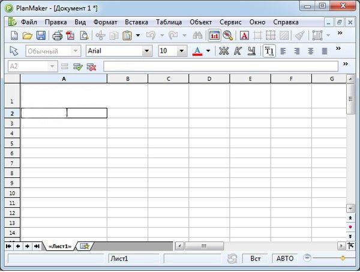Toggle Вст insert mode indicator
The width and height of the screenshot is (360, 272).
pos(256,259)
